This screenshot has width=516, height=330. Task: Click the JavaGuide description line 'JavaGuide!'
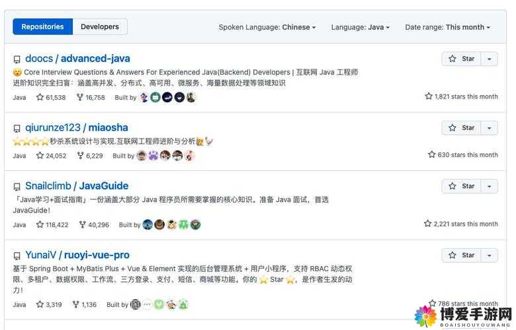[32, 210]
